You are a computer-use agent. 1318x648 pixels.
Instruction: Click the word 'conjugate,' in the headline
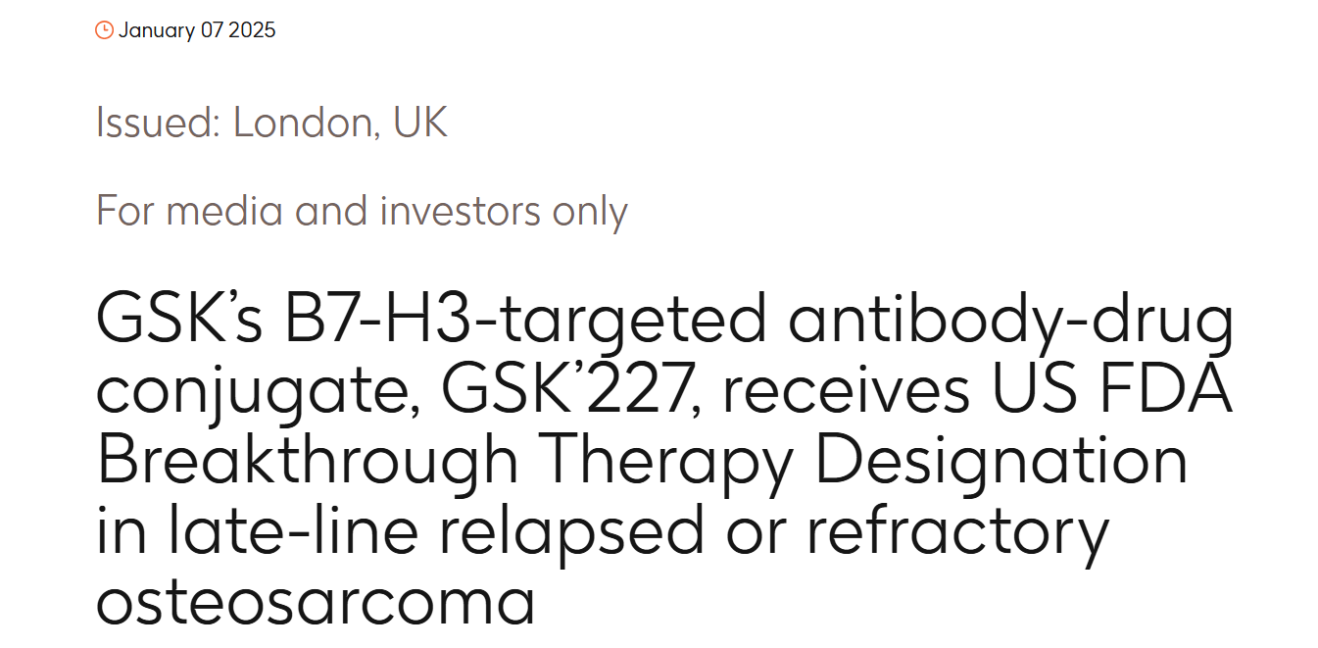258,396
